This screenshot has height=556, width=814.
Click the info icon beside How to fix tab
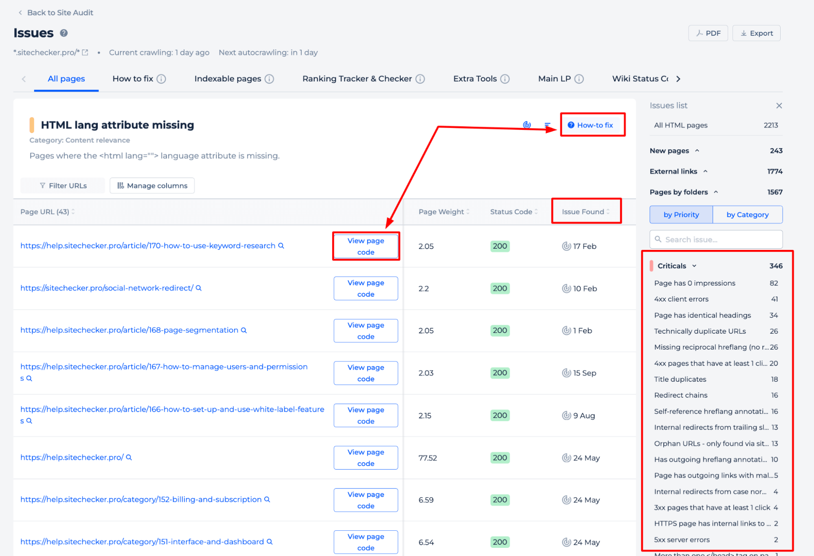pyautogui.click(x=161, y=79)
